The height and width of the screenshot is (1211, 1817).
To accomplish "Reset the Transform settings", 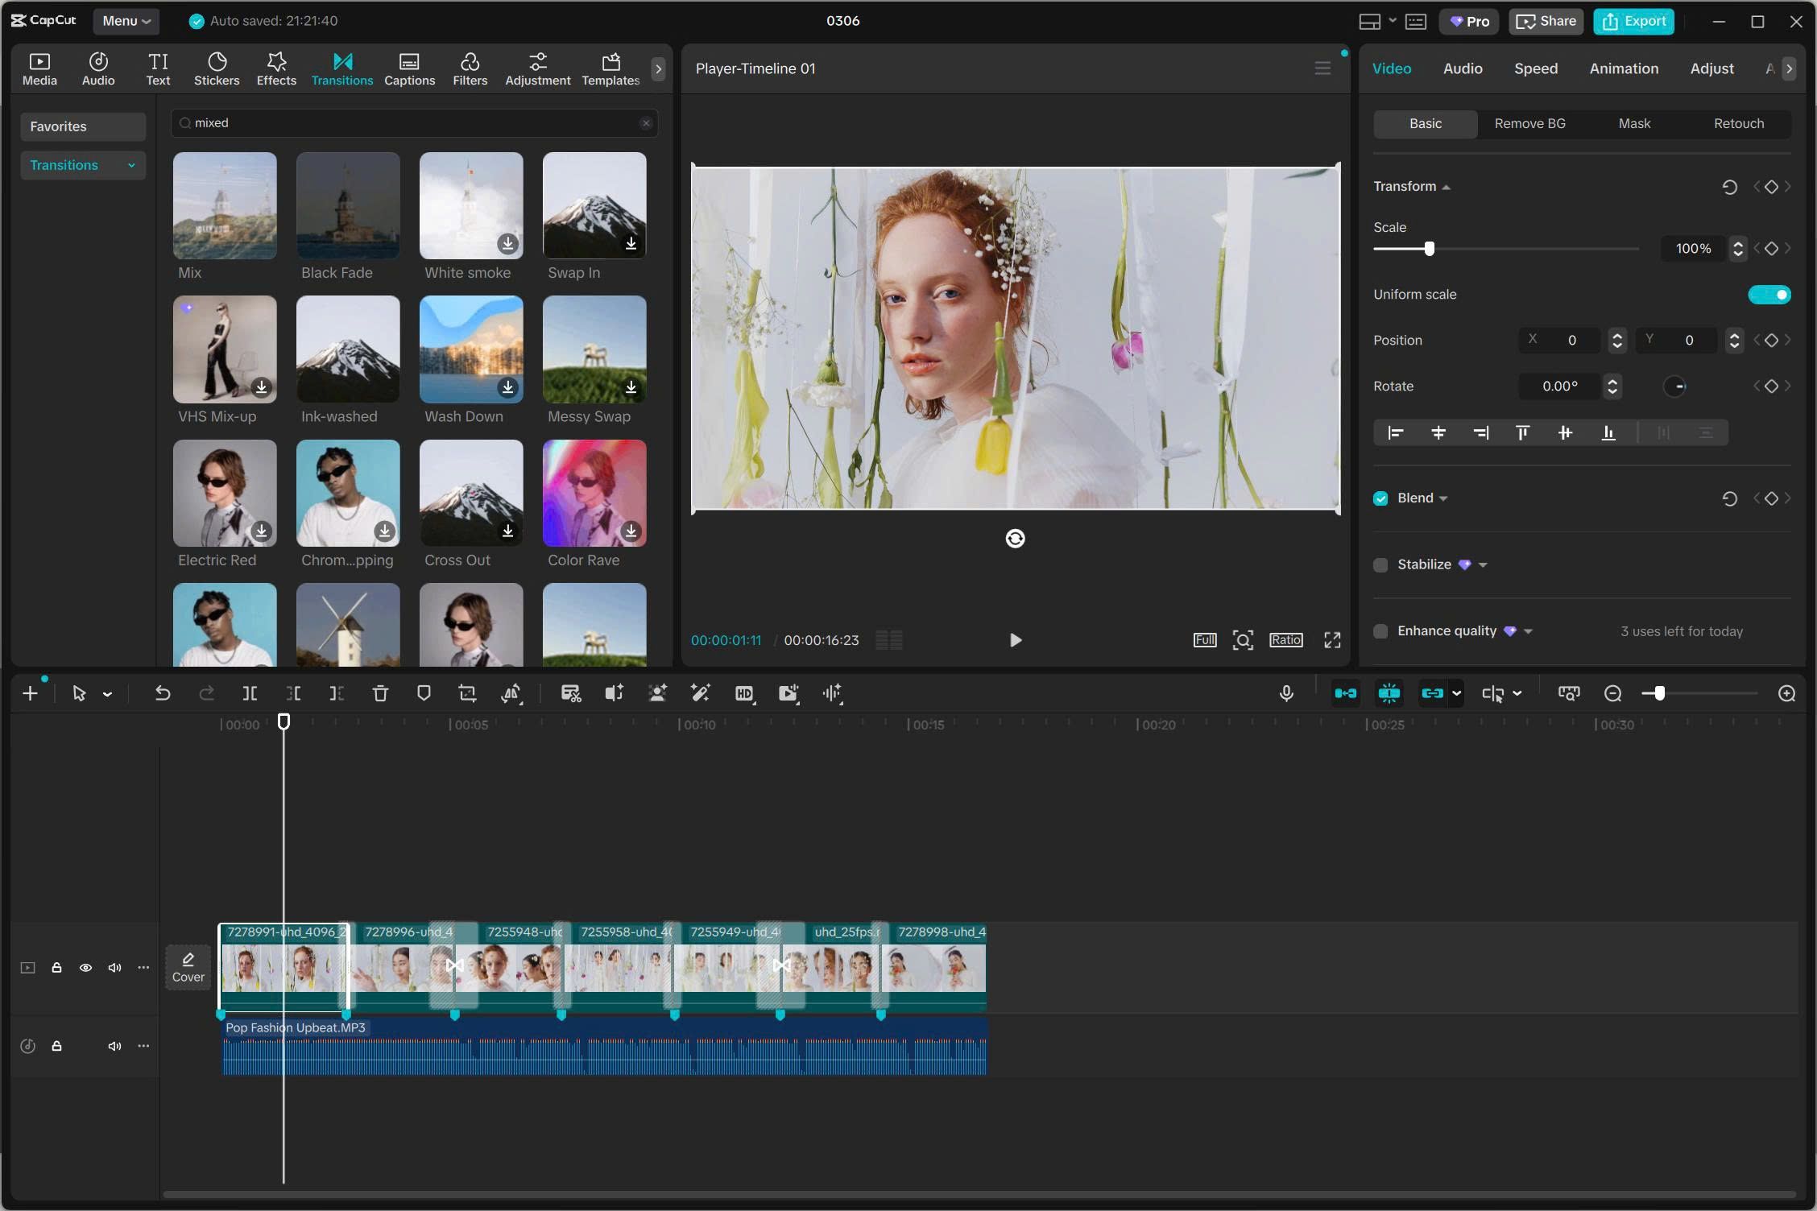I will click(x=1729, y=187).
